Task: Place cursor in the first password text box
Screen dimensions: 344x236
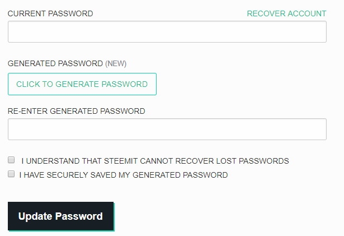Action: click(167, 32)
